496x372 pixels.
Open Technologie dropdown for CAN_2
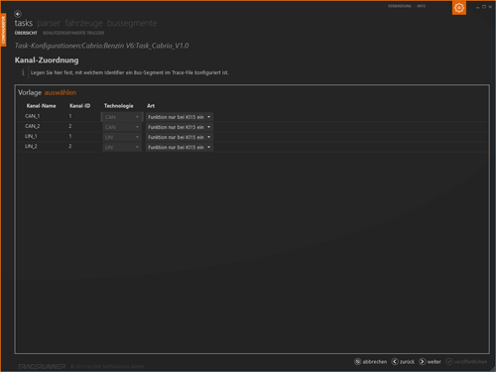pyautogui.click(x=122, y=127)
